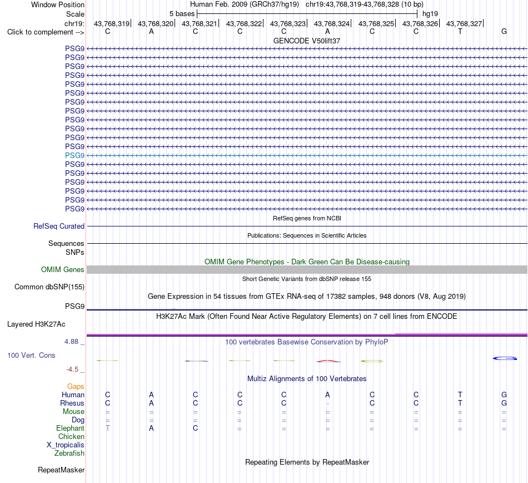
Task: Click the blue G PhyloP conservation logo
Action: pyautogui.click(x=505, y=358)
